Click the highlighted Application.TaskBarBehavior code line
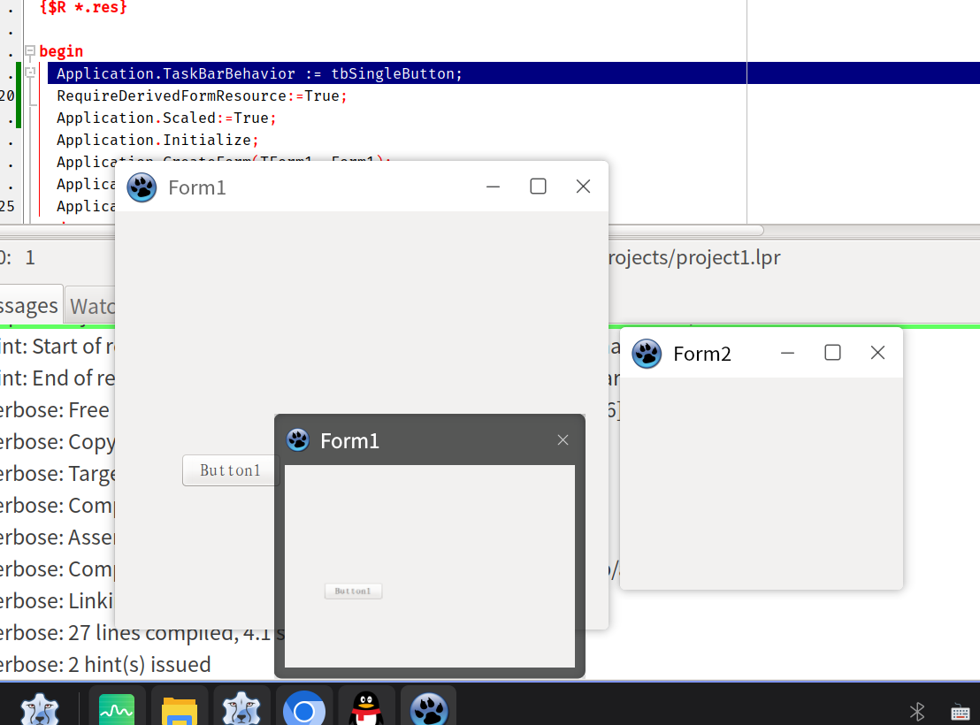 pos(259,73)
